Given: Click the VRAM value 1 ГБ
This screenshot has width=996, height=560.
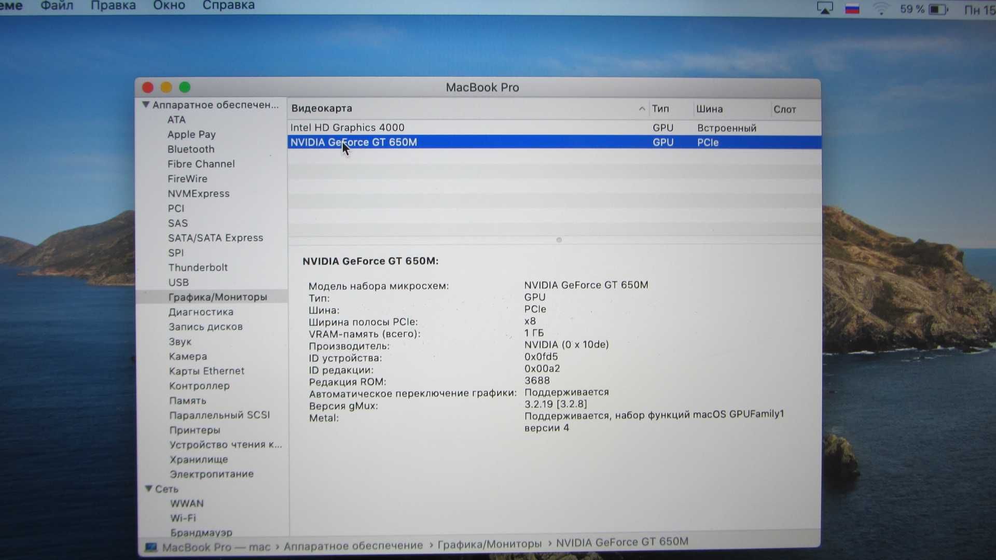Looking at the screenshot, I should pos(534,333).
